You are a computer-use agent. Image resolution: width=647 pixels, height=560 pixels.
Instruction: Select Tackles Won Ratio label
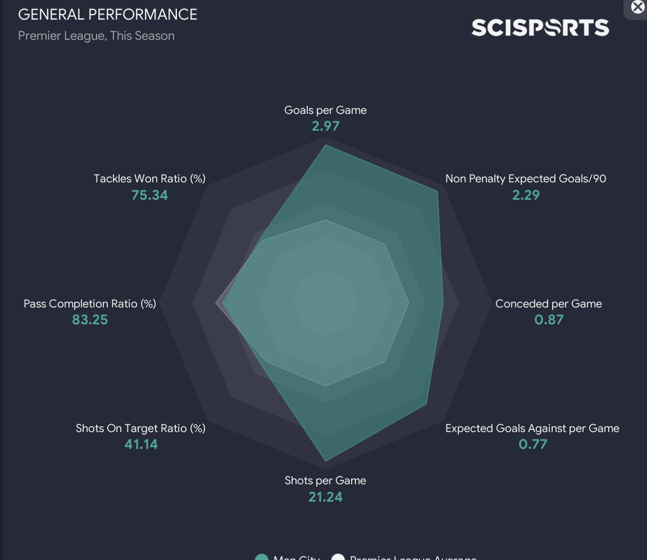(149, 178)
